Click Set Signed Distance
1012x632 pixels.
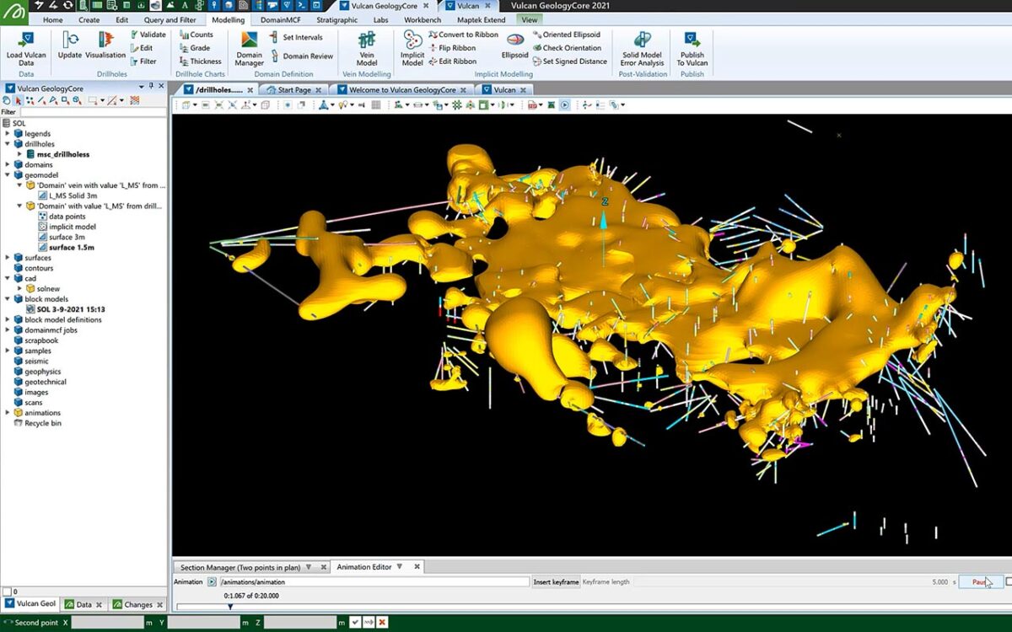tap(569, 62)
